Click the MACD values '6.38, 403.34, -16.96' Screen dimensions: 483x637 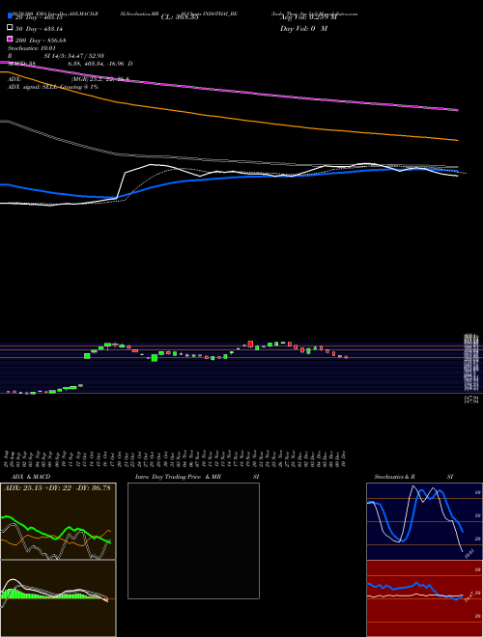[x=98, y=64]
